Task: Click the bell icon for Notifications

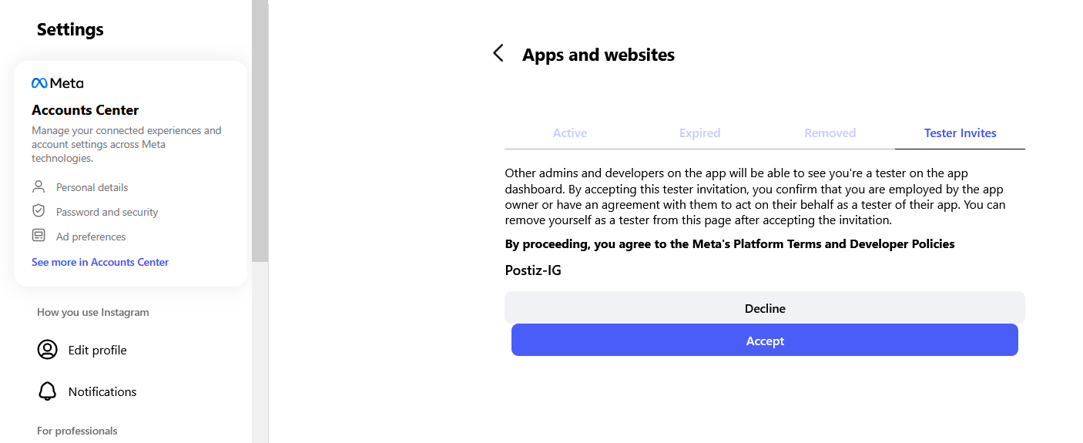Action: [48, 391]
